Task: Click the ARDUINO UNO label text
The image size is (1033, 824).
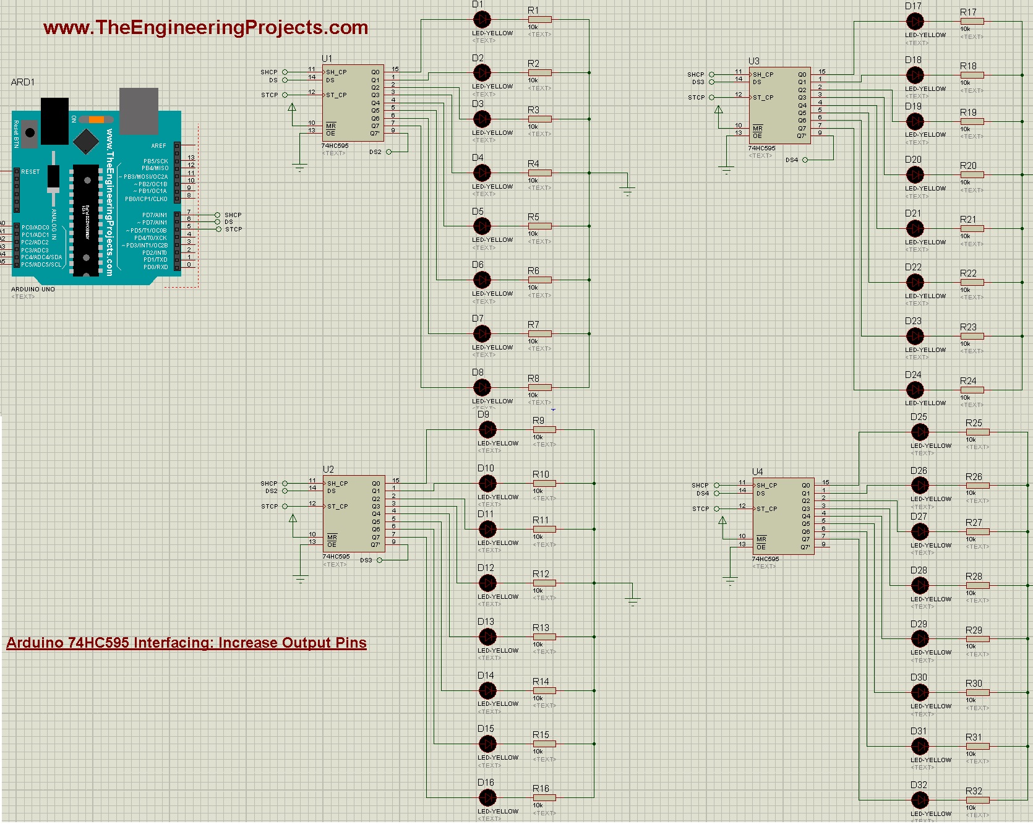Action: pos(32,289)
